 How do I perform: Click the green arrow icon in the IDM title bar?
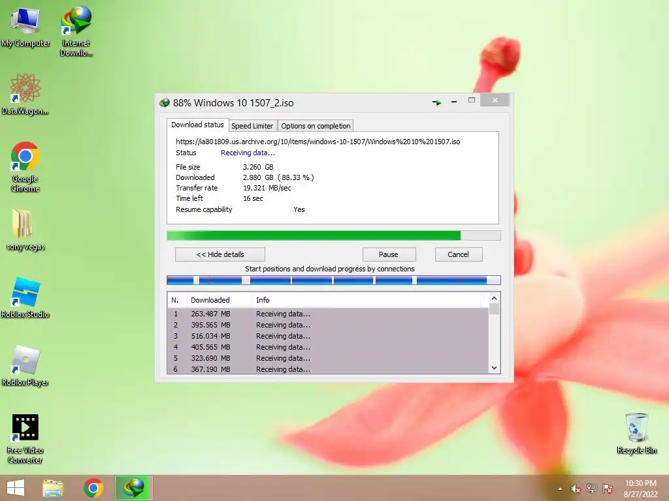coord(436,102)
